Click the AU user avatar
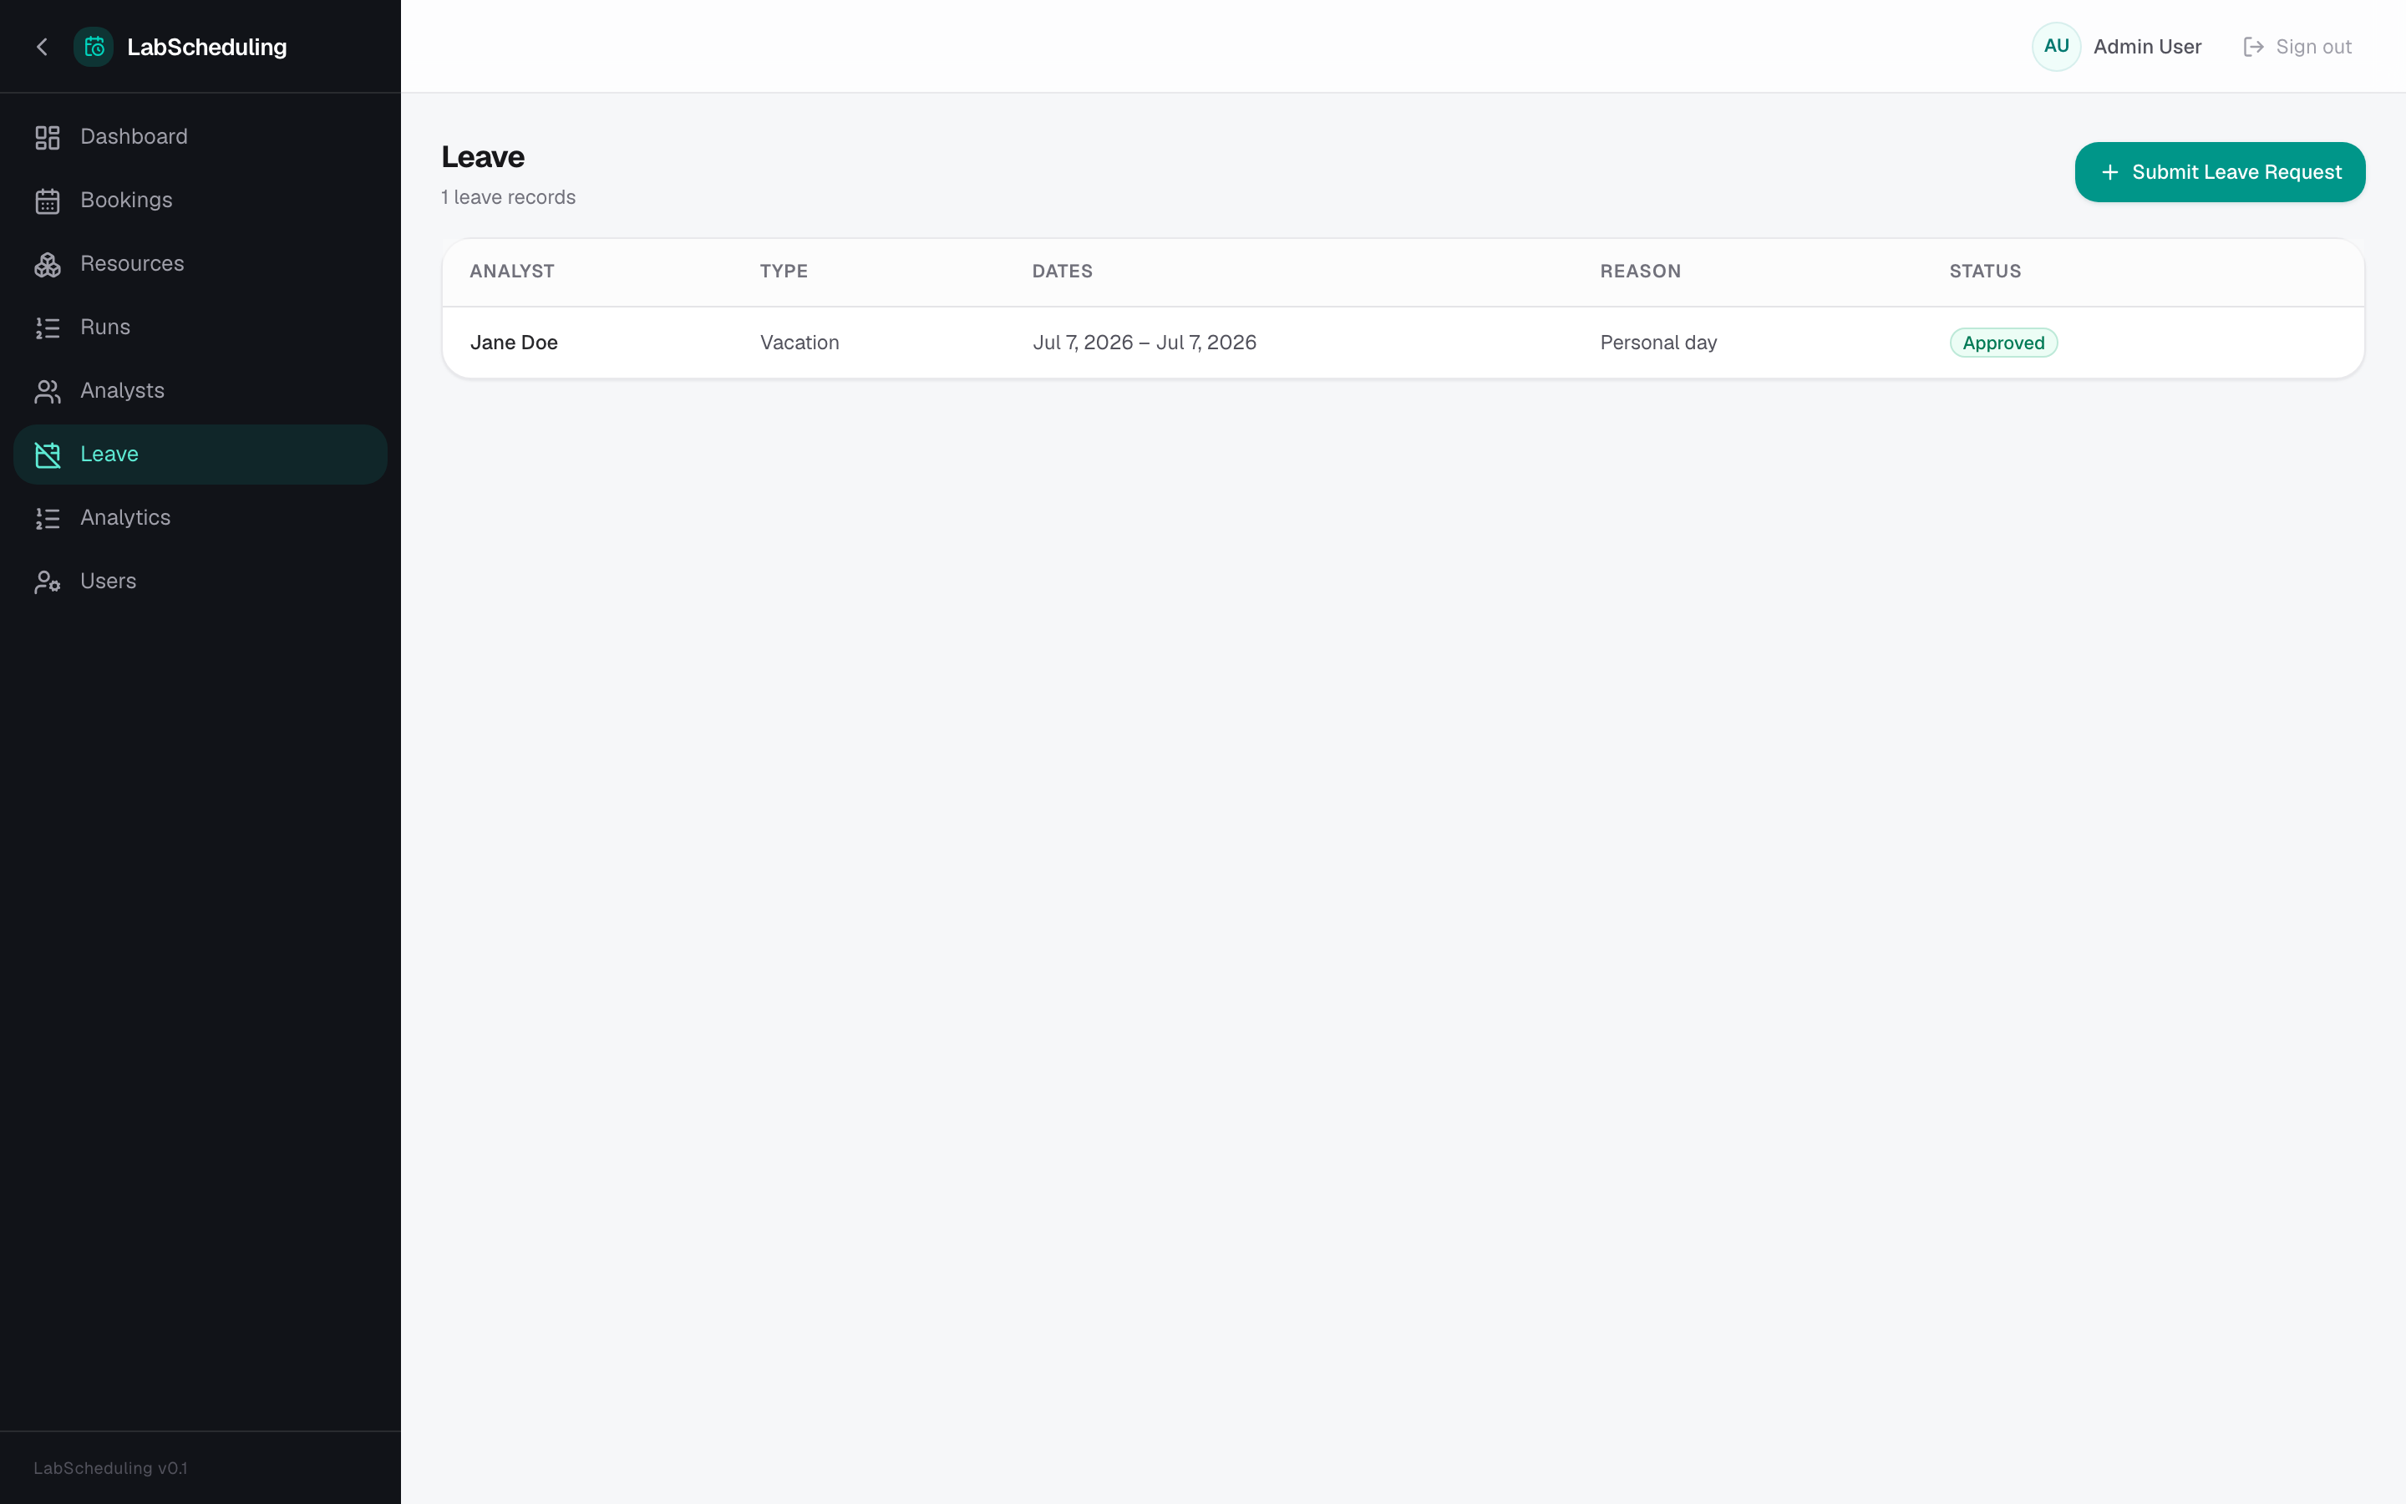Viewport: 2406px width, 1504px height. [2056, 47]
